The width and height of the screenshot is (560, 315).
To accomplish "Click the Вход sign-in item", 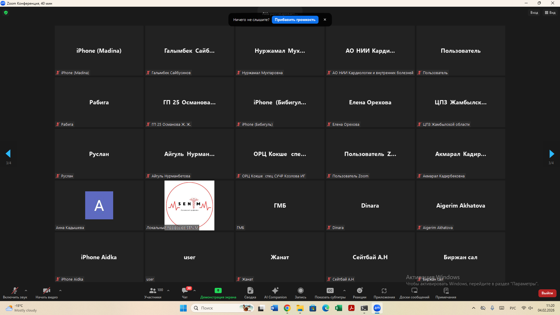I will click(534, 13).
